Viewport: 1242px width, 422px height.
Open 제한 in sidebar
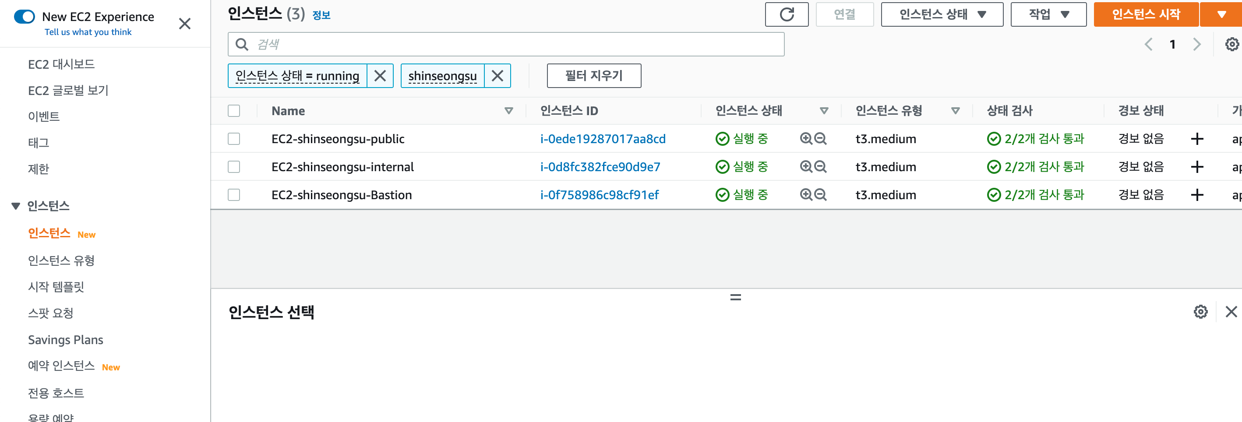(39, 169)
